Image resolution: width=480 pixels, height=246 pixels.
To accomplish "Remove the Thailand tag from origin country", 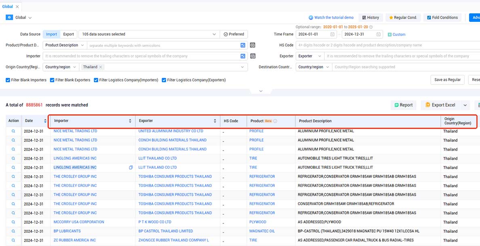I will (x=101, y=67).
